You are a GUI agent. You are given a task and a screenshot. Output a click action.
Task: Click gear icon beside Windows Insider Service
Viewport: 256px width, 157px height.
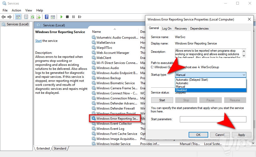click(x=94, y=143)
